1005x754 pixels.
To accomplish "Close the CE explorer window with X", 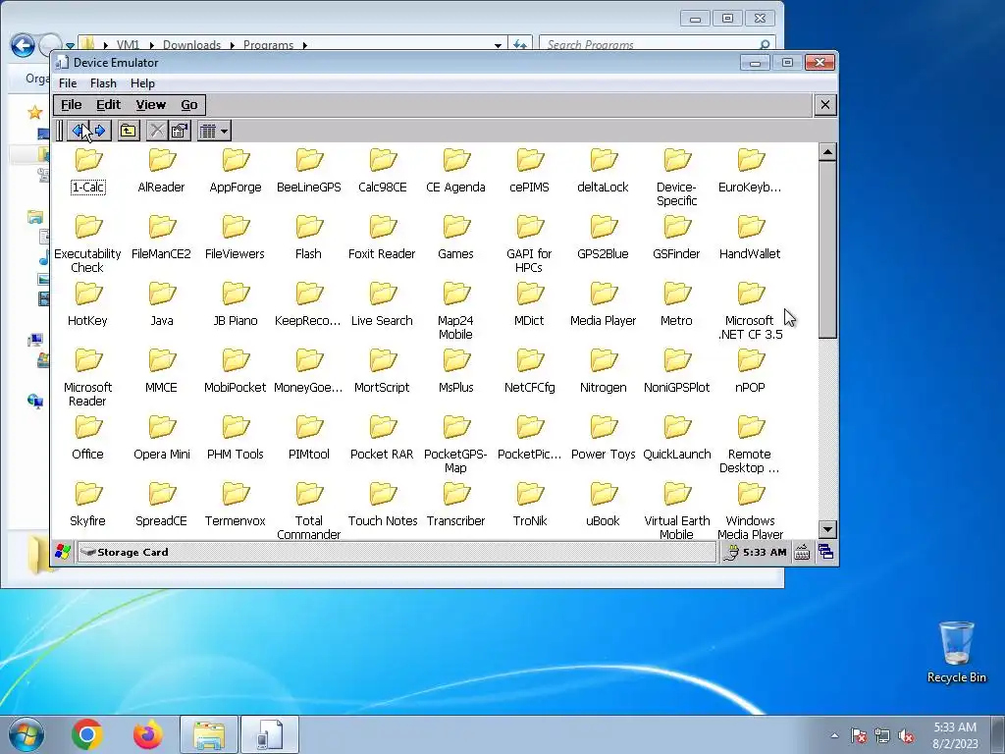I will [x=824, y=104].
